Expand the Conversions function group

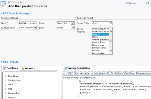[6, 80]
